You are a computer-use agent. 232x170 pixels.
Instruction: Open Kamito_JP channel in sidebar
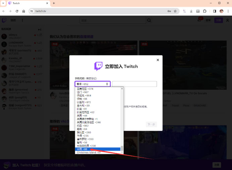pos(22,60)
